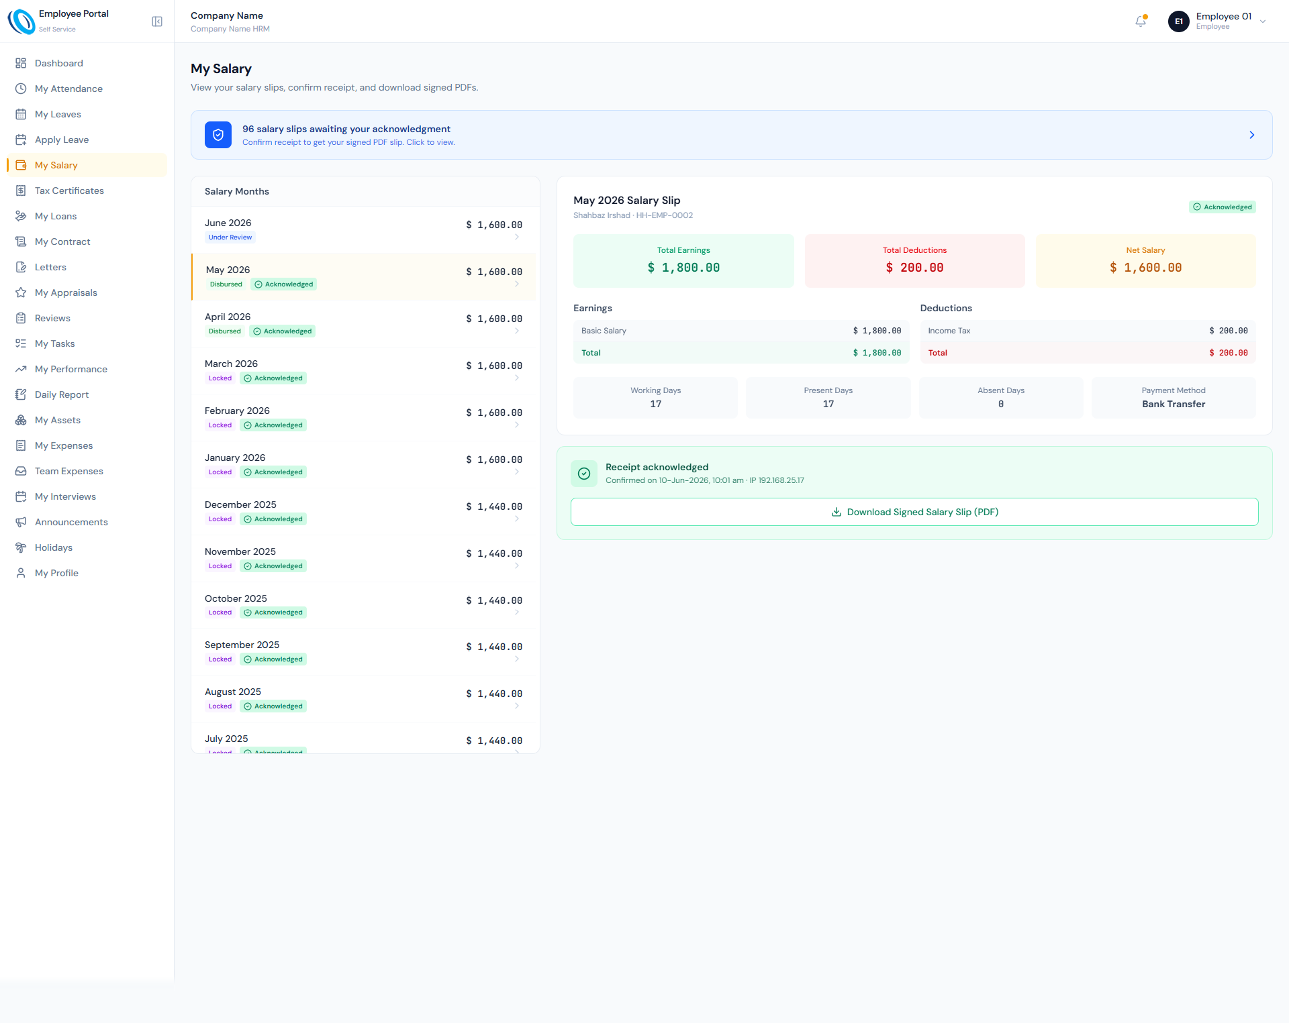Select the August 2025 salary month

tap(365, 699)
